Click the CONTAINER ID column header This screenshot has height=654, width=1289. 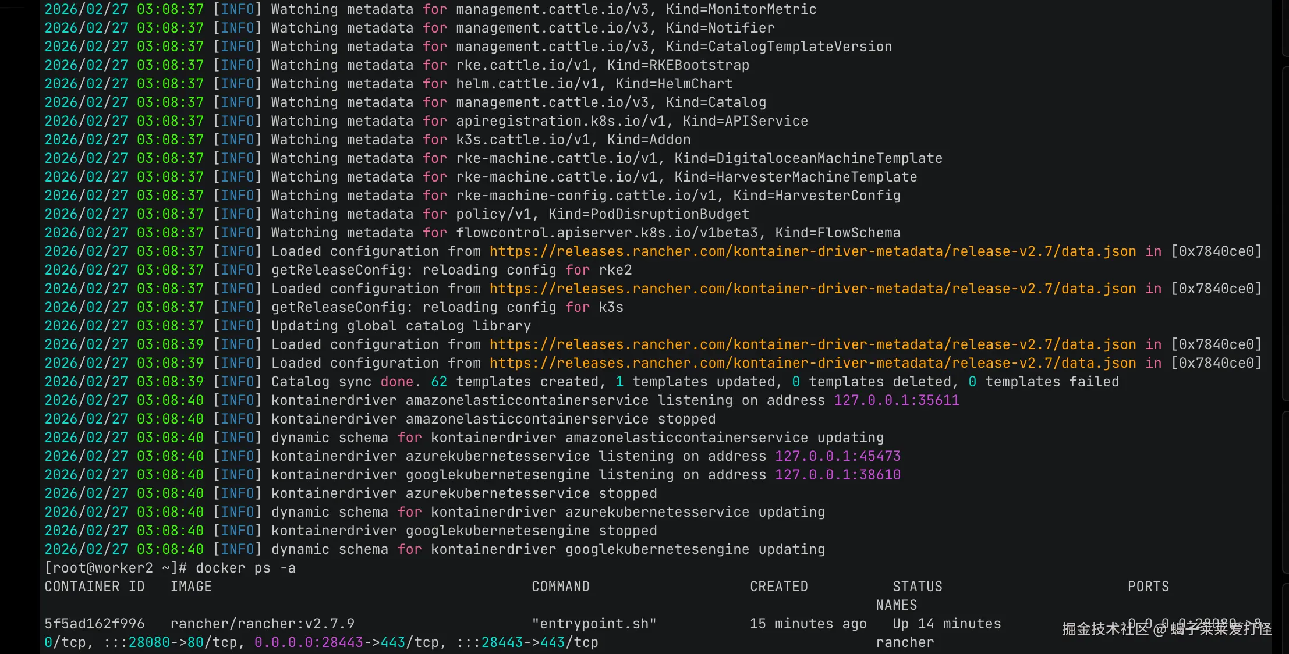click(x=94, y=587)
